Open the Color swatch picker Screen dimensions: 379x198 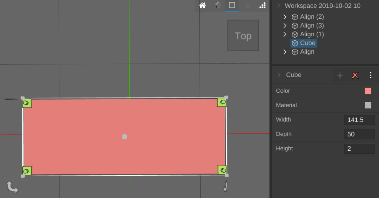(368, 91)
